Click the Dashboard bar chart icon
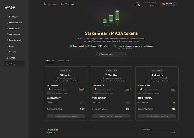This screenshot has height=138, width=194. coord(7,17)
